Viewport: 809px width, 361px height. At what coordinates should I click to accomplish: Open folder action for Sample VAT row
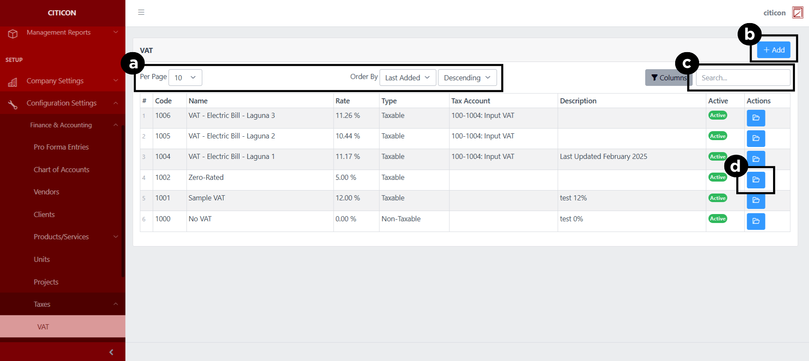[756, 200]
